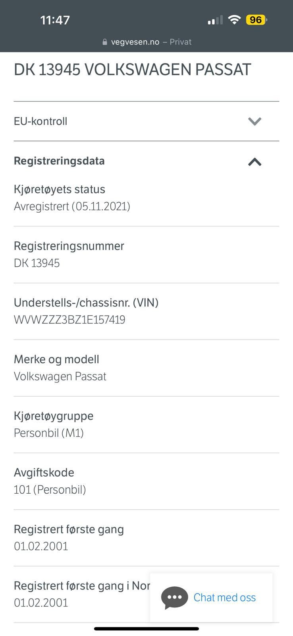Tap the Privat browsing label

[x=181, y=42]
